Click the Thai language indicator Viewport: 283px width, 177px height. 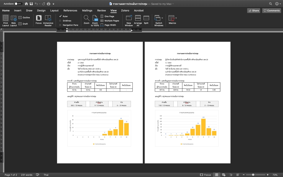coord(46,175)
